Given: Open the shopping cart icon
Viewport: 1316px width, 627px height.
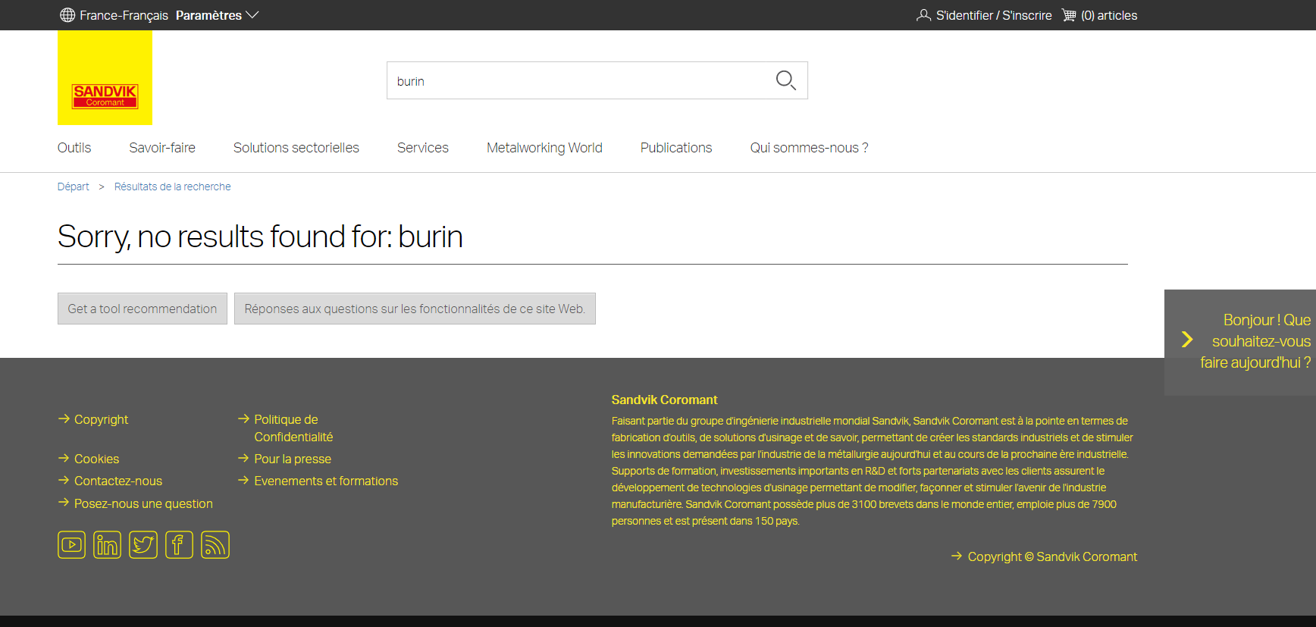Looking at the screenshot, I should [1069, 15].
